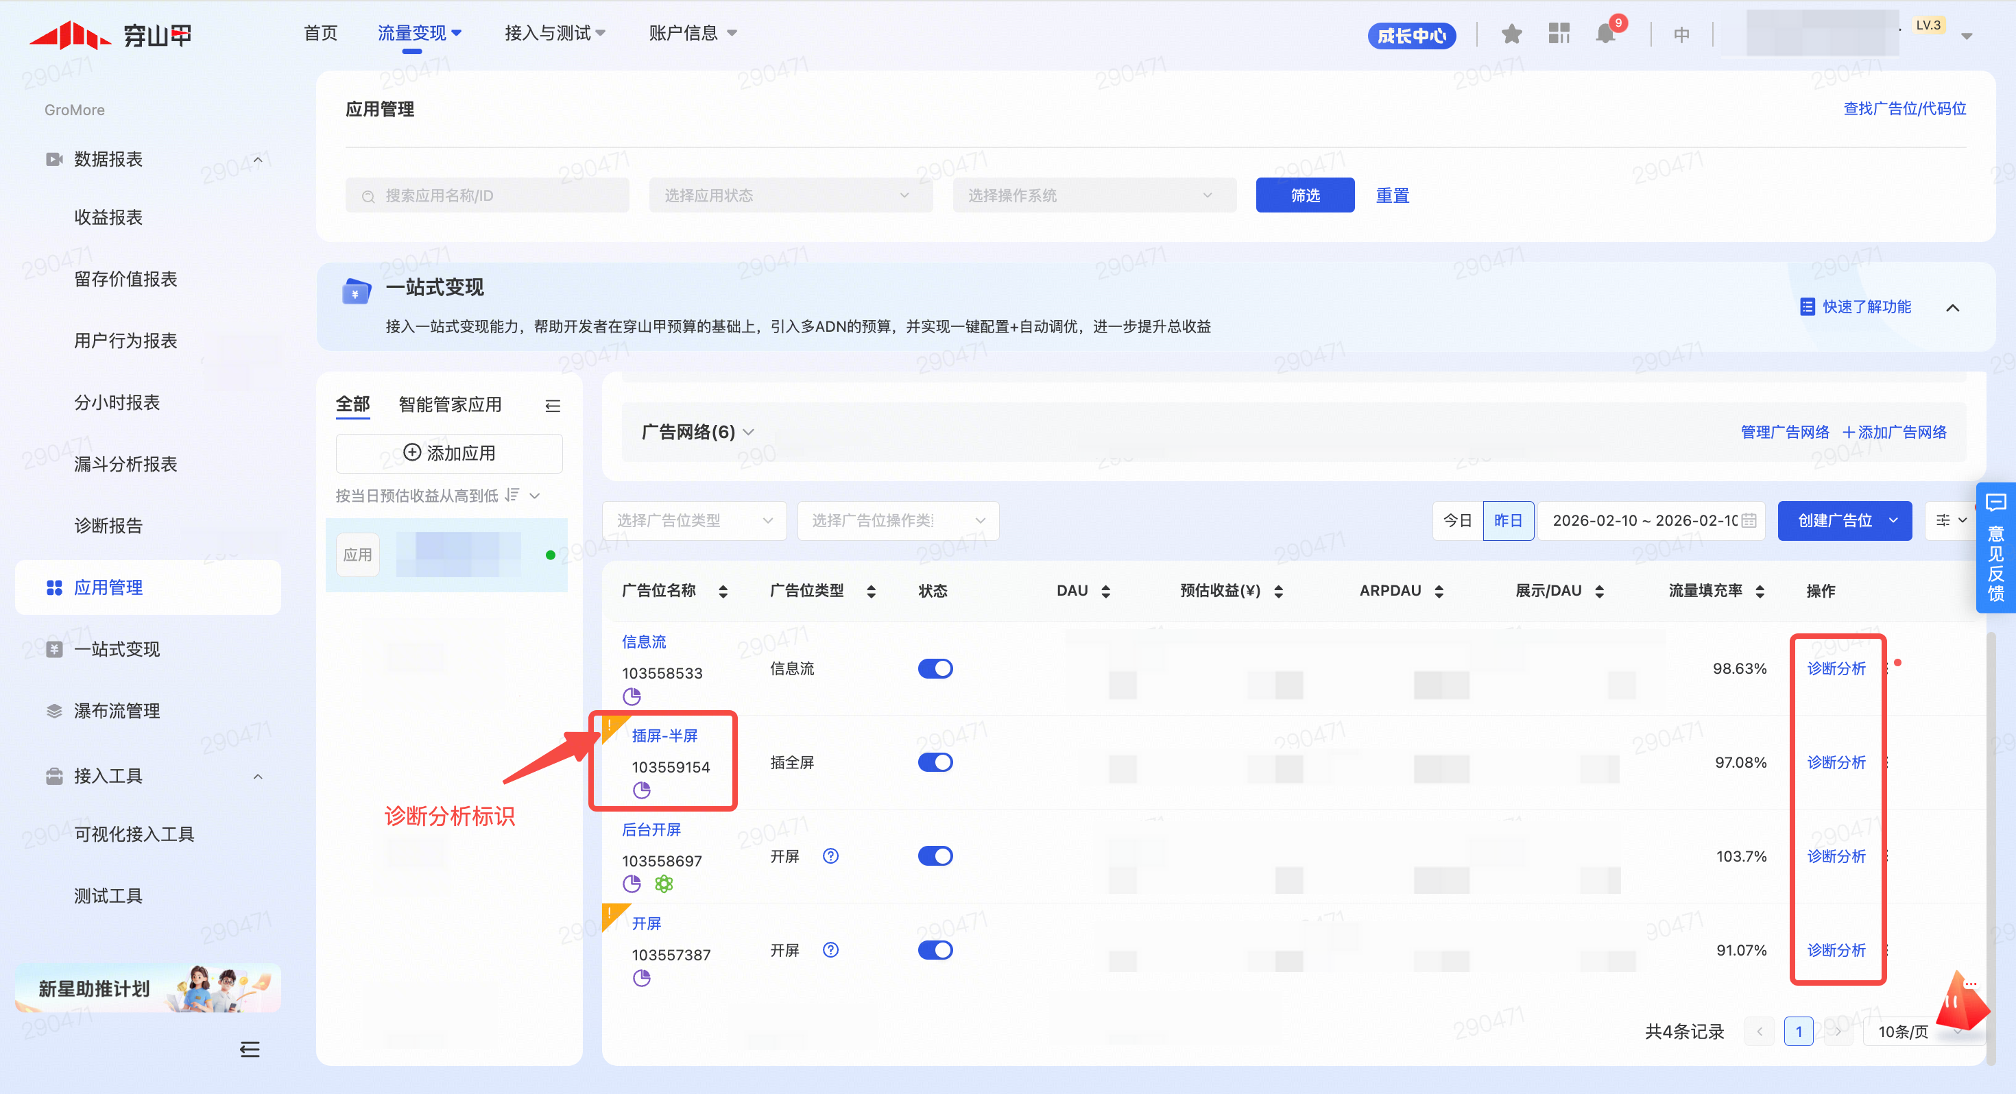Click the 搜索应用名称/ID search field
Viewport: 2016px width, 1094px height.
coord(488,195)
